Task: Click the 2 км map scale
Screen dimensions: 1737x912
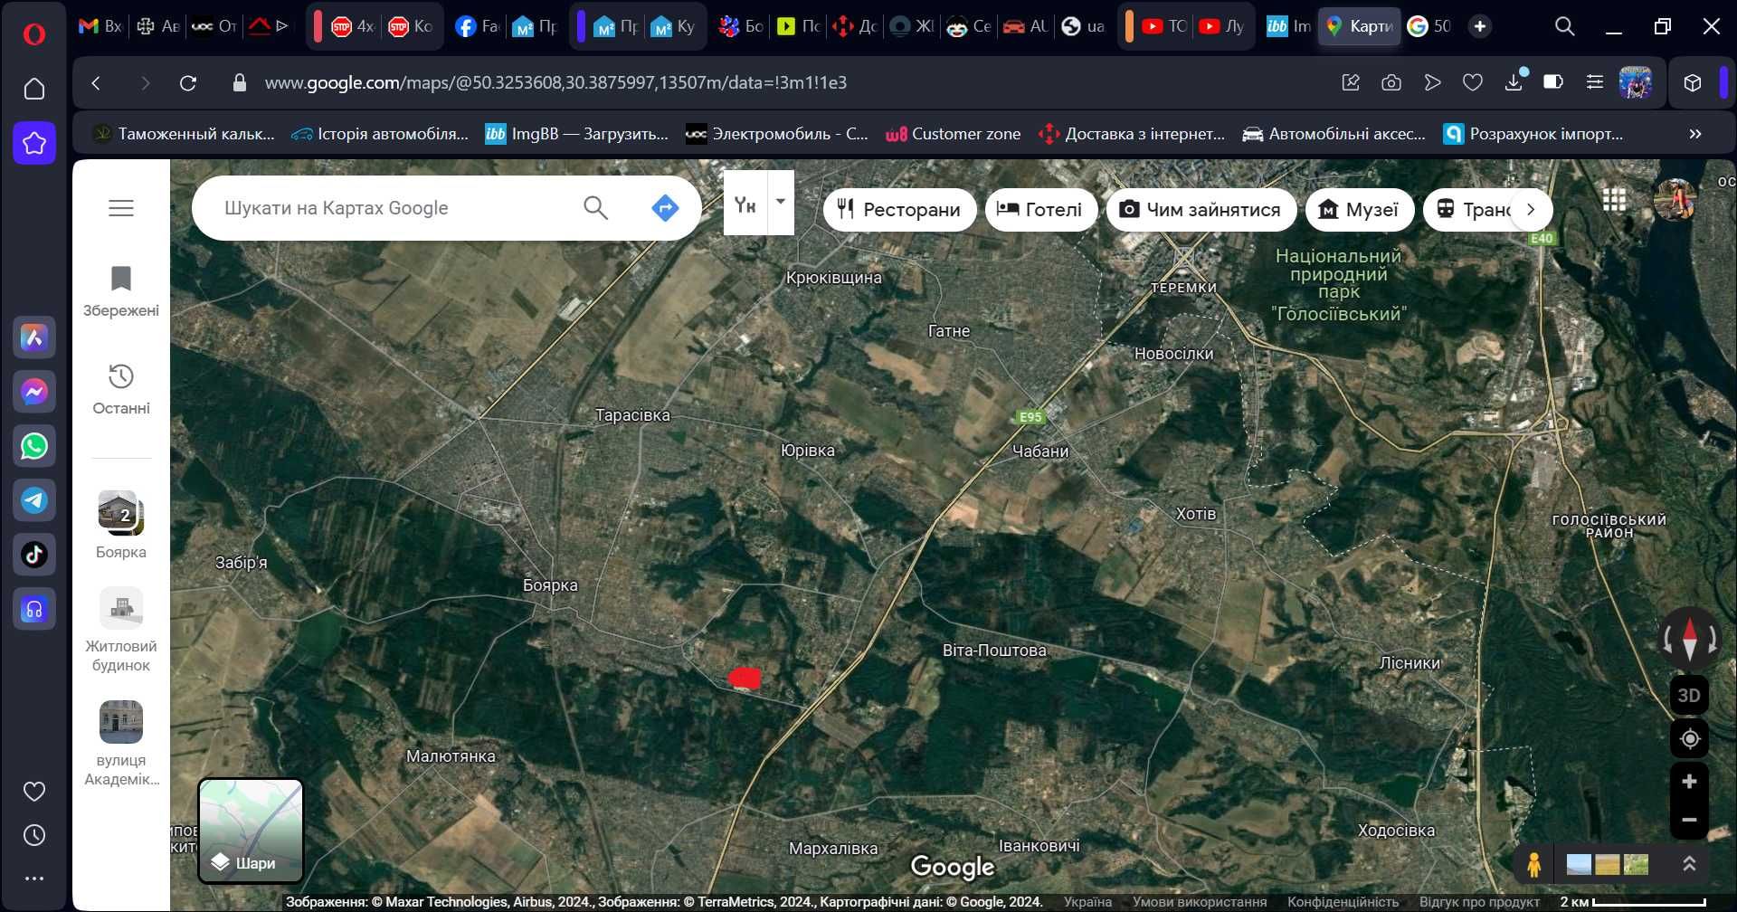Action: (1632, 902)
